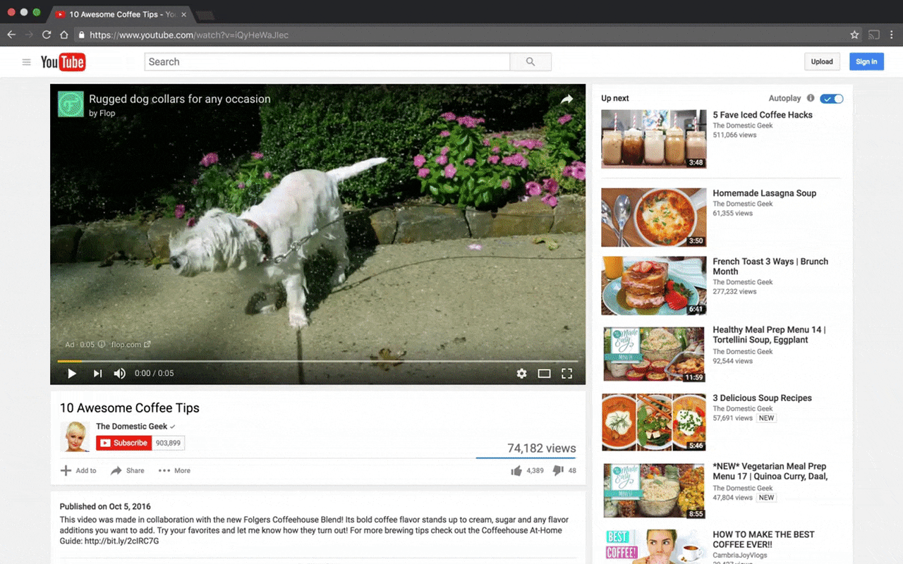
Task: Open video settings gear icon
Action: [521, 374]
